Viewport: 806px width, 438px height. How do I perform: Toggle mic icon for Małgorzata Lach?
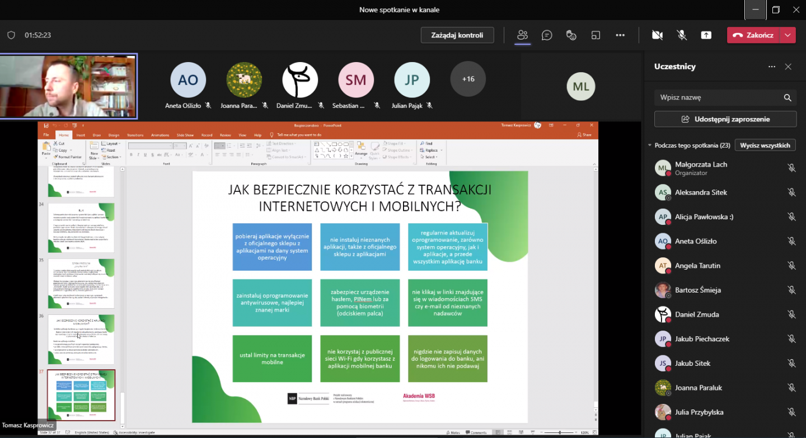tap(791, 168)
